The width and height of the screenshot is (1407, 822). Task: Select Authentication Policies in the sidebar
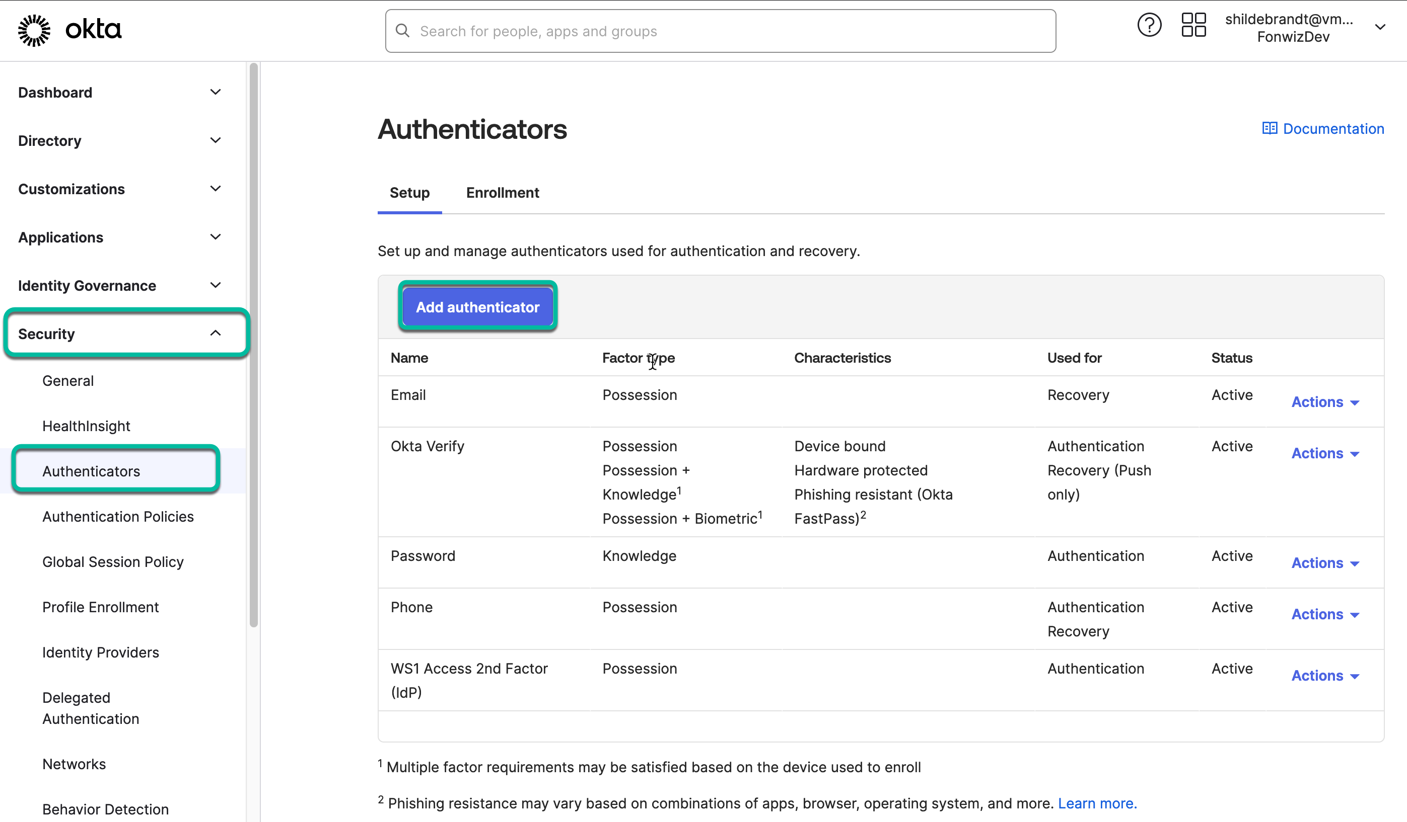pos(117,517)
